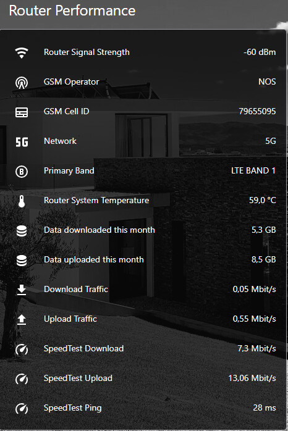Screen dimensions: 288x431
Task: Click the GSM Cell ID table icon
Action: point(22,112)
